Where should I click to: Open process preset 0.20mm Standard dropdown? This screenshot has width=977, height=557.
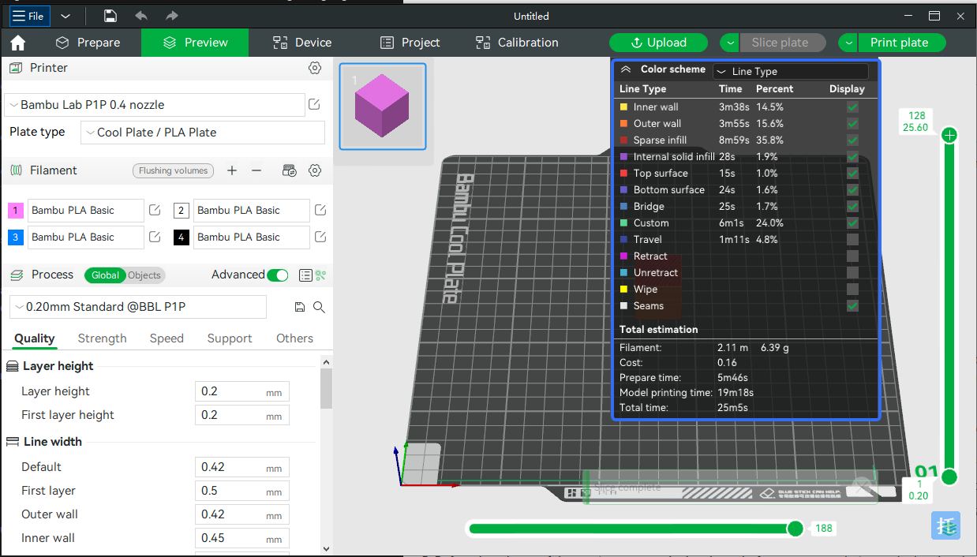(x=138, y=307)
